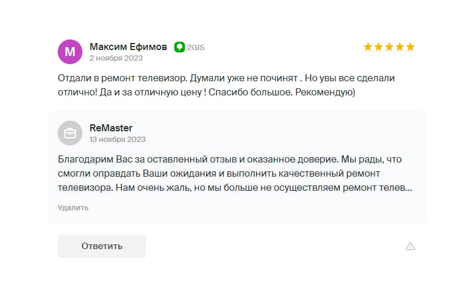Expand the truncated reply via the ellipsis
The height and width of the screenshot is (295, 474).
(409, 189)
